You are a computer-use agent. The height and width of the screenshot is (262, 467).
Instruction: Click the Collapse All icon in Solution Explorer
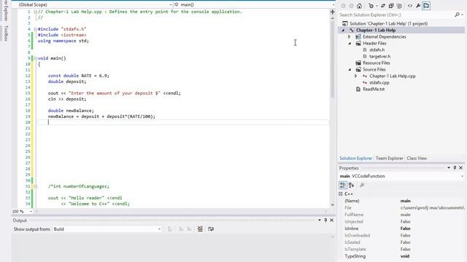(391, 6)
